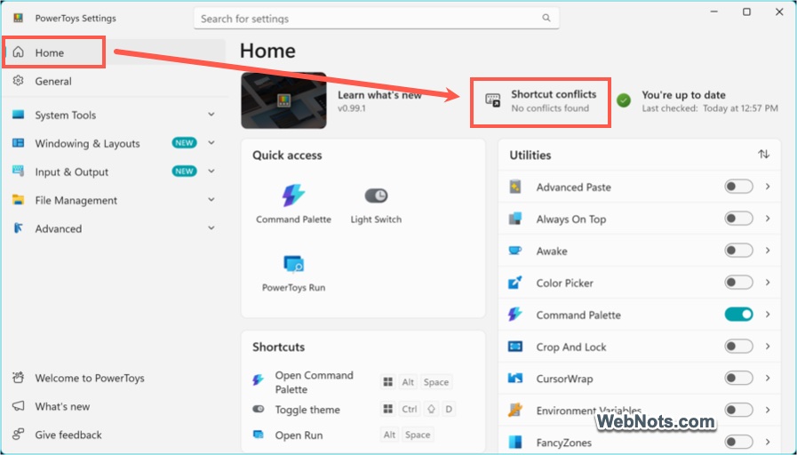Open CursorWrap settings via its chevron
This screenshot has width=797, height=455.
[x=768, y=379]
